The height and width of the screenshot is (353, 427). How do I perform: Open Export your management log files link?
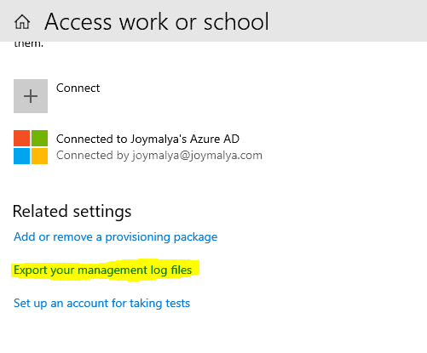(x=103, y=270)
